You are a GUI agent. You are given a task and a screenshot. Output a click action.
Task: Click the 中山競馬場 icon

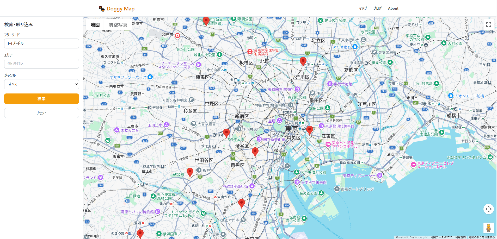[x=437, y=83]
